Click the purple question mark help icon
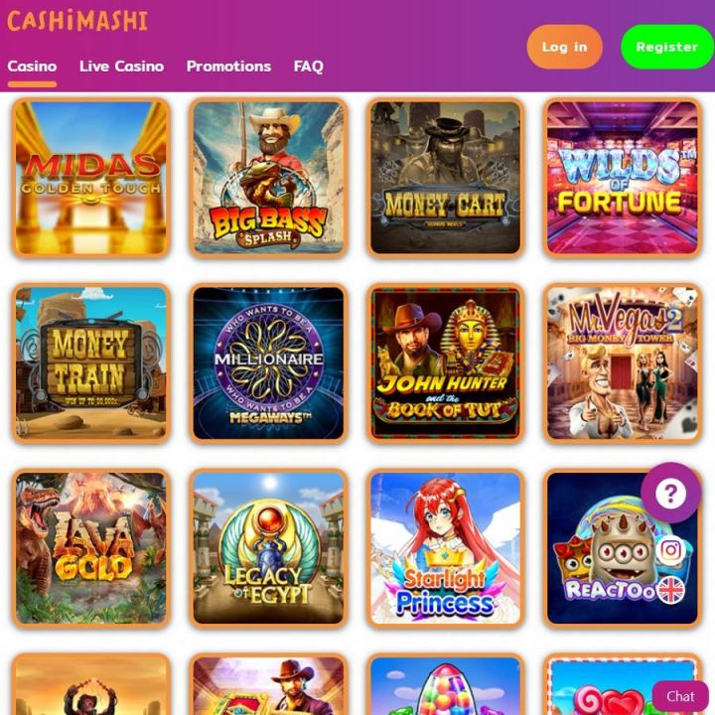 (670, 493)
